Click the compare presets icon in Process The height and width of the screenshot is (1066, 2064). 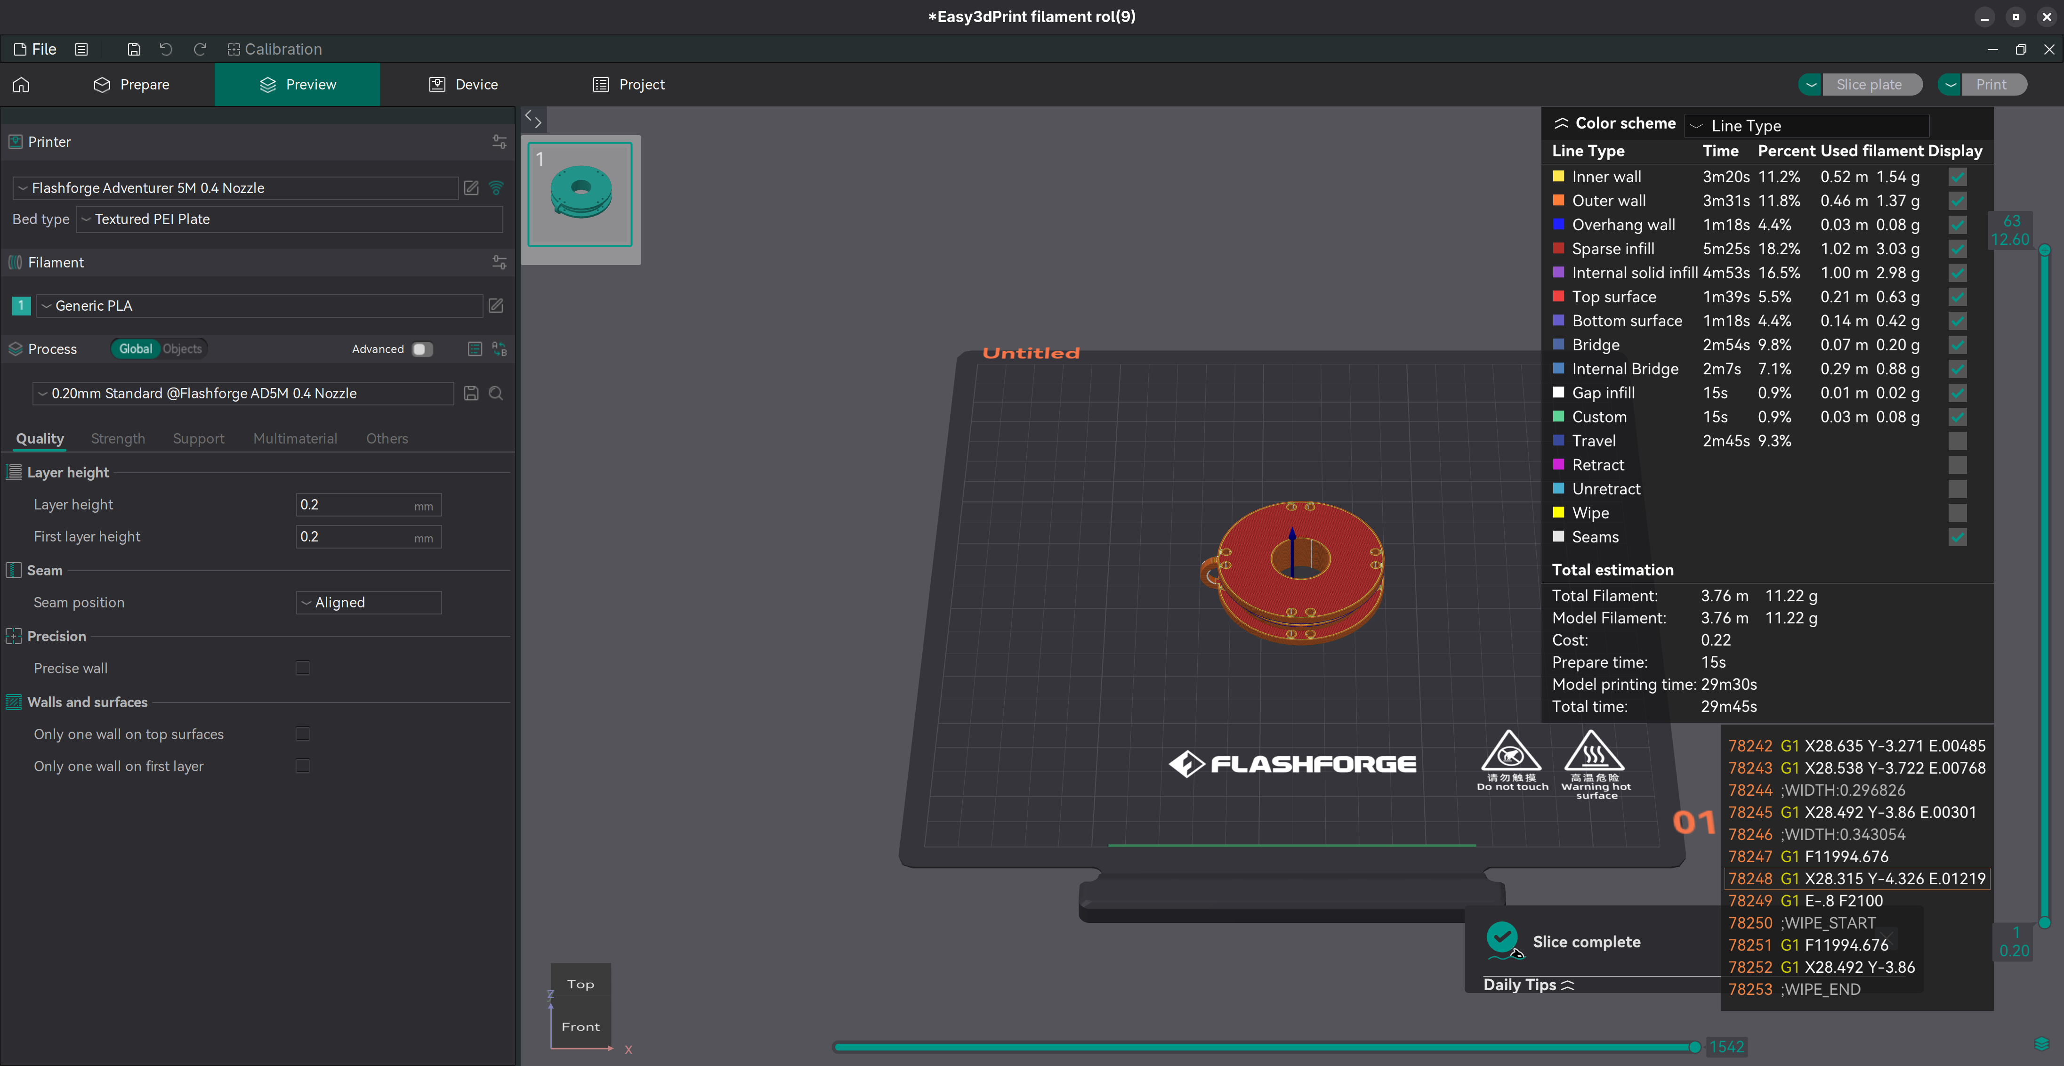[499, 348]
